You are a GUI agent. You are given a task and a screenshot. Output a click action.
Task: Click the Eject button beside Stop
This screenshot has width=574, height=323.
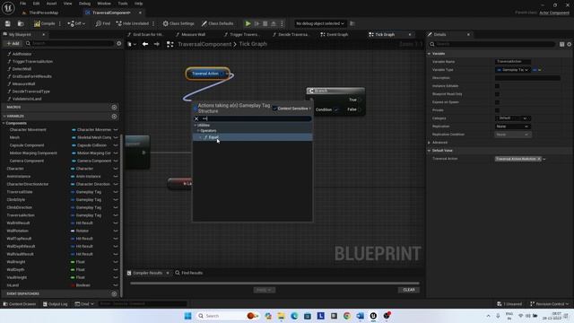[x=273, y=23]
